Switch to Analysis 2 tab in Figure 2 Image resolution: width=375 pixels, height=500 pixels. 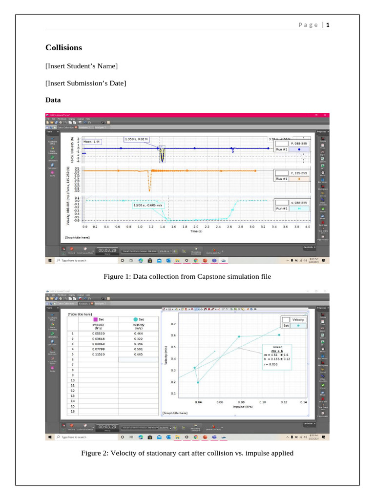[x=103, y=304]
